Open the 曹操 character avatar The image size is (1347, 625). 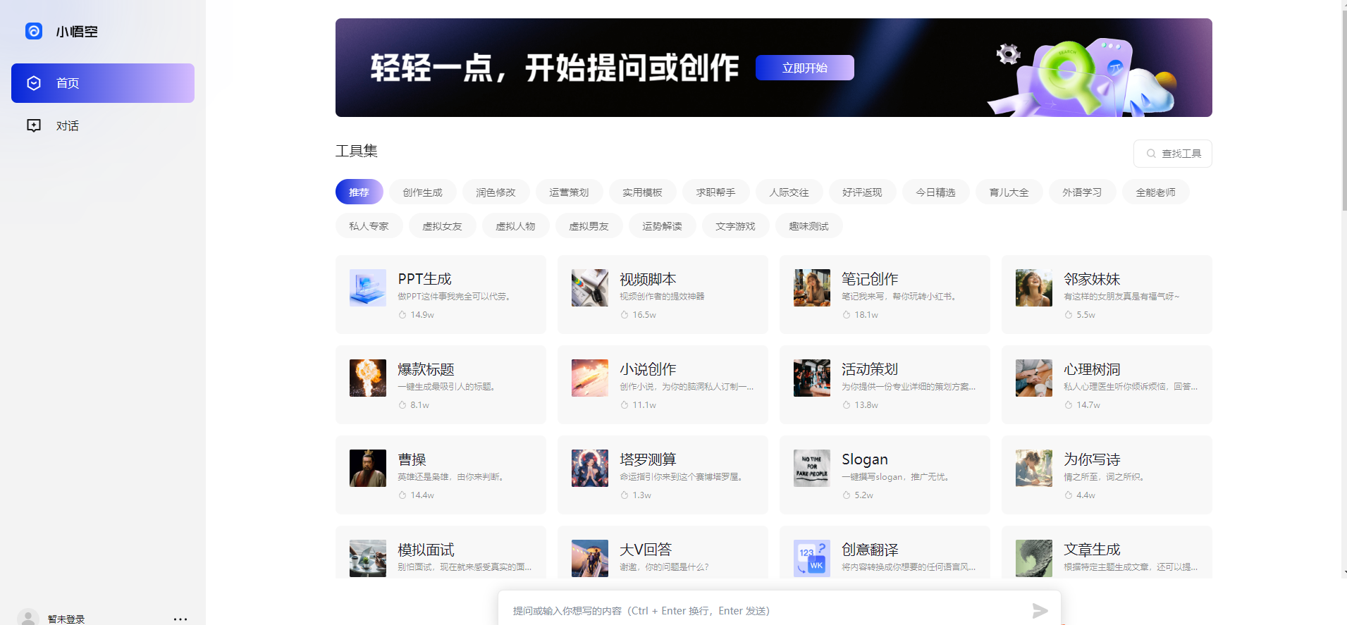pyautogui.click(x=368, y=468)
